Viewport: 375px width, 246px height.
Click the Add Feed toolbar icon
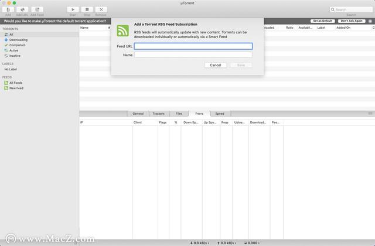pyautogui.click(x=37, y=9)
